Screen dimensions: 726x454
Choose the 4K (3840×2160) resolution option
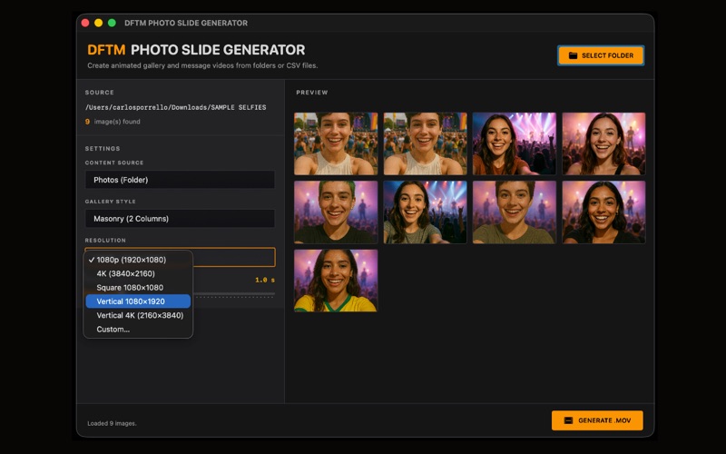138,274
